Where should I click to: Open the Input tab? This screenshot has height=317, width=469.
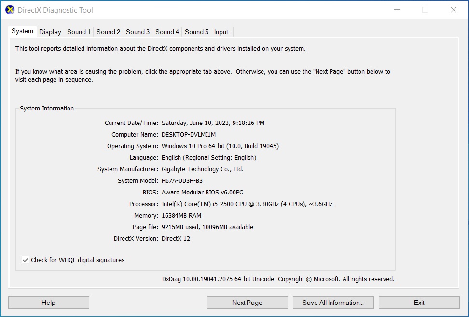pos(221,32)
